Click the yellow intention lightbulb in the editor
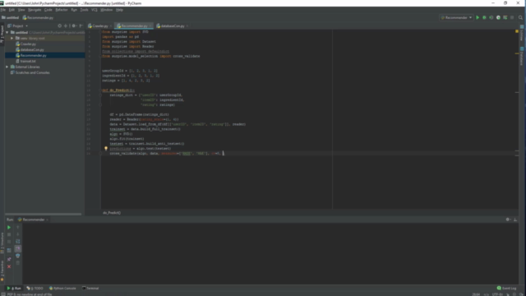Viewport: 526px width, 296px height. tap(106, 148)
